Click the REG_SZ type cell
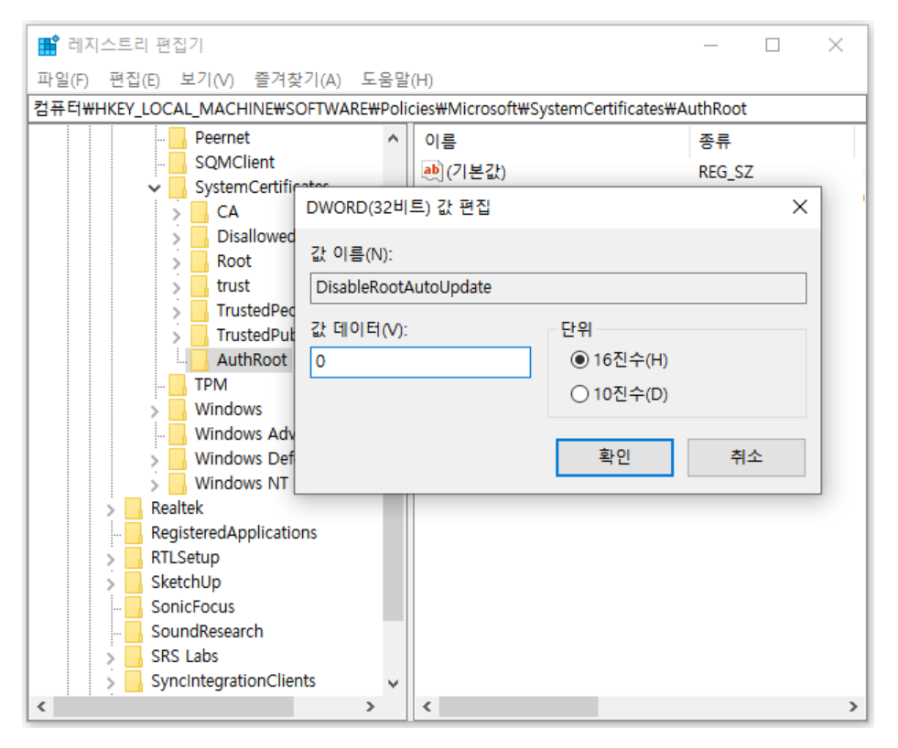Viewport: 898px width, 748px height. tap(726, 171)
